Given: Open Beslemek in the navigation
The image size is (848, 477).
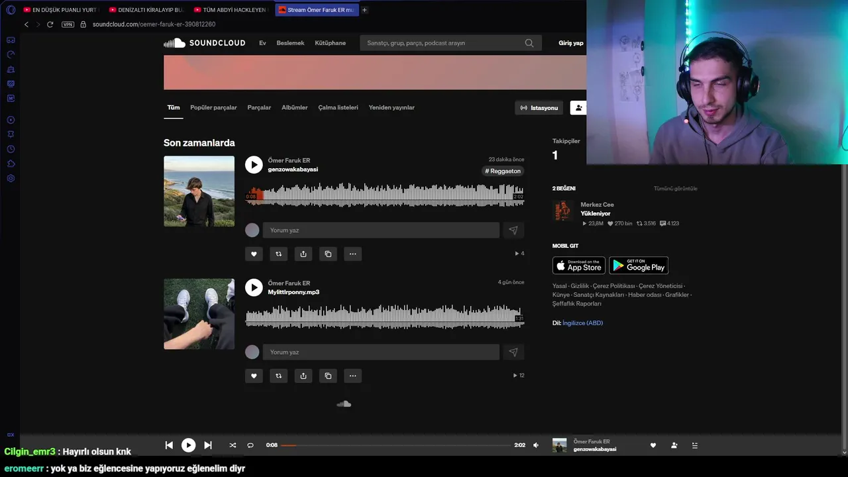Looking at the screenshot, I should coord(290,43).
